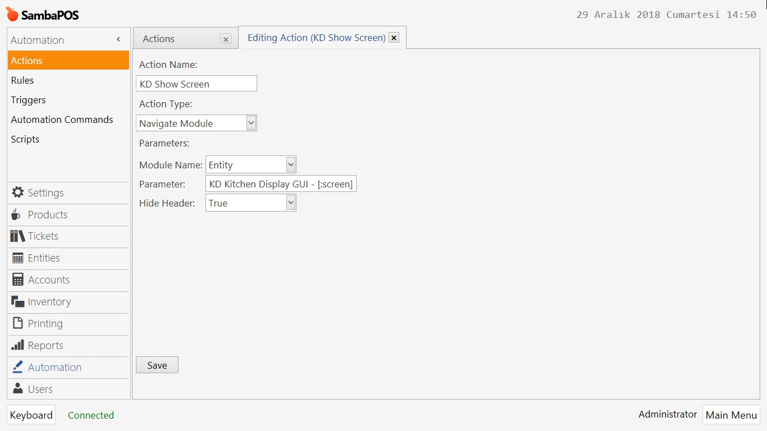Click the Main Menu button
Viewport: 767px width, 431px height.
coord(731,415)
